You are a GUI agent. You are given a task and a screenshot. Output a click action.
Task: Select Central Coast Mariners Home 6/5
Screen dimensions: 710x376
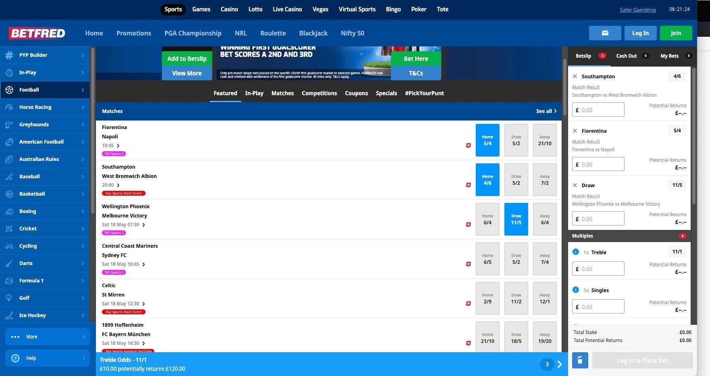point(487,259)
